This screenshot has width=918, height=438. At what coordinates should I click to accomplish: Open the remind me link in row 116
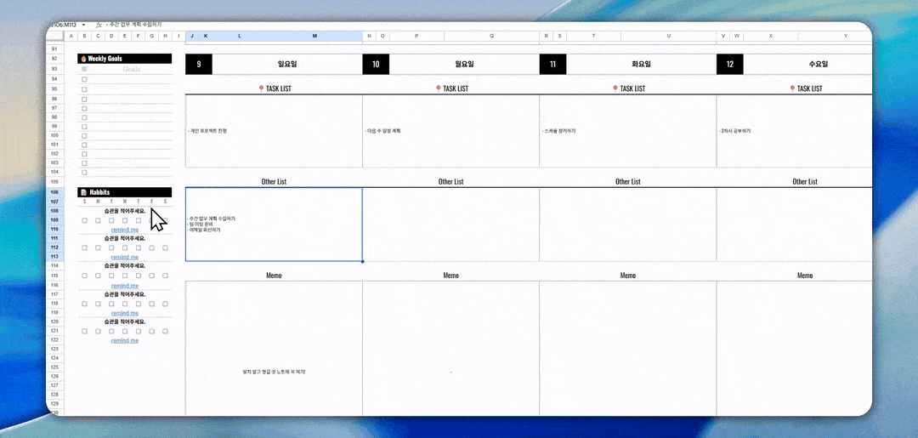[125, 285]
